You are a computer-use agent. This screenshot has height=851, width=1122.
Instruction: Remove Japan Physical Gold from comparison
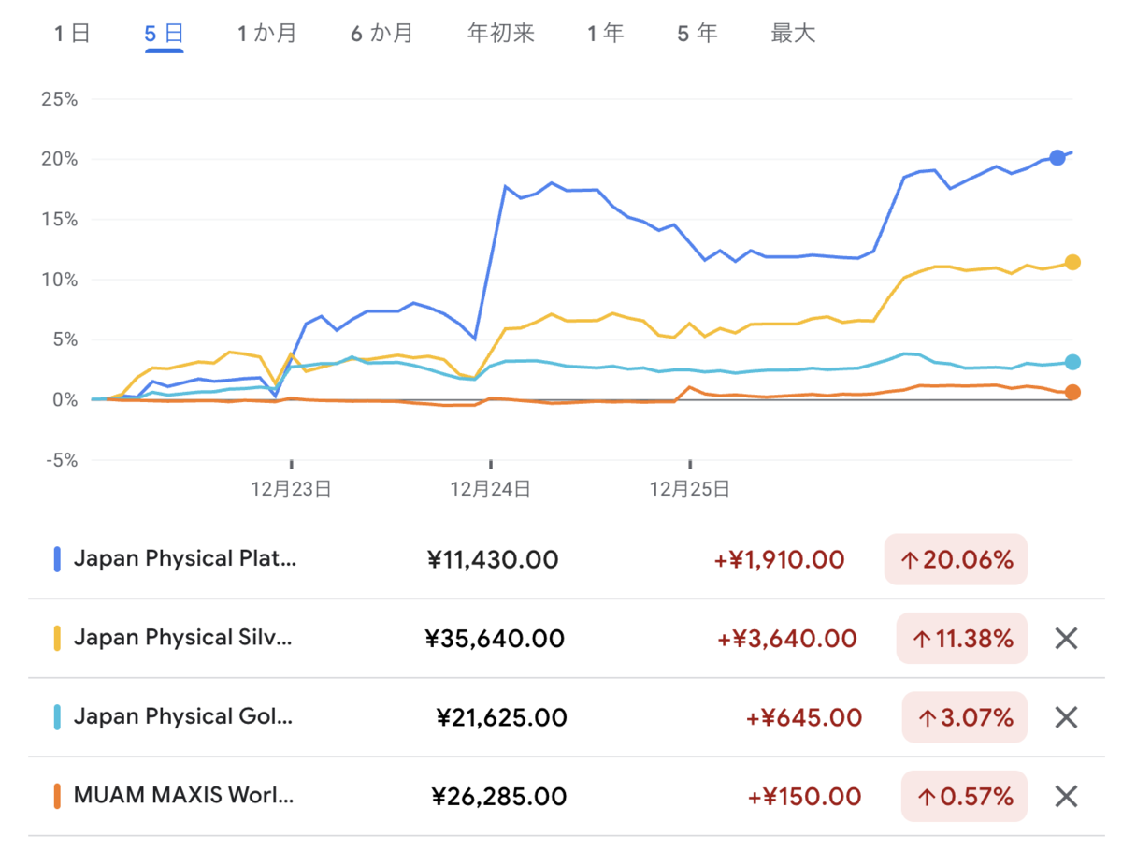tap(1066, 717)
